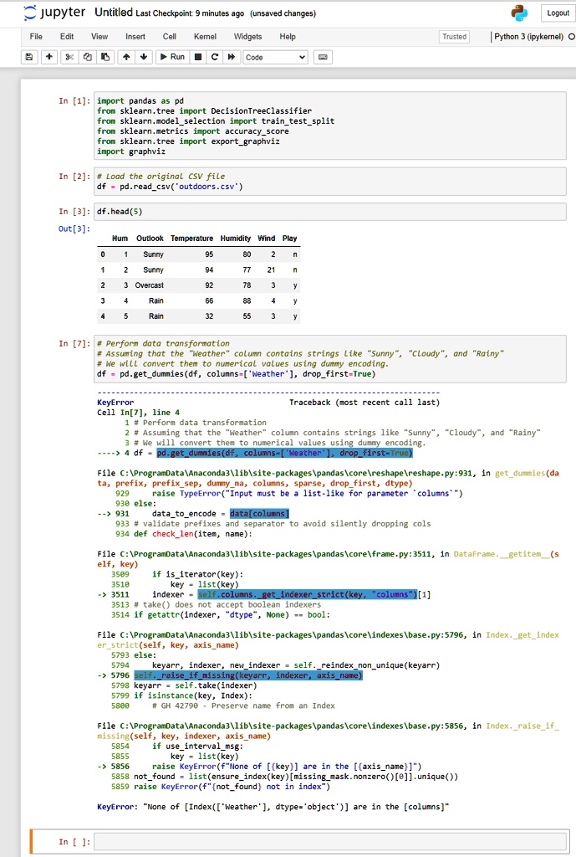Image resolution: width=576 pixels, height=857 pixels.
Task: Run the selected cell
Action: (x=172, y=57)
